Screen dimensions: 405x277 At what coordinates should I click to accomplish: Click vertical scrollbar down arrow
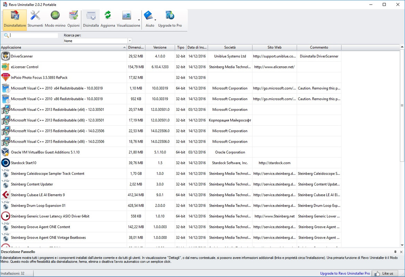pos(402,245)
